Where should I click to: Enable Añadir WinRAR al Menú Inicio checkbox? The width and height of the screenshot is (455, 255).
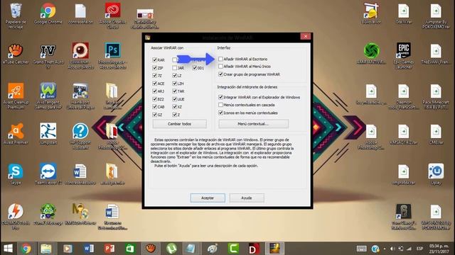tap(220, 67)
